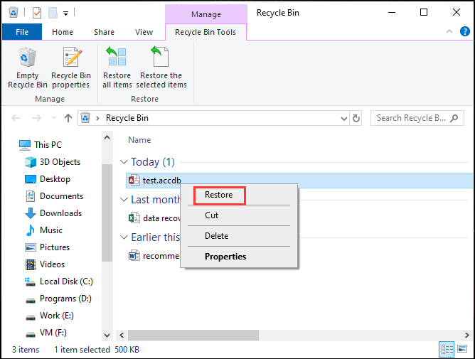
Task: Collapse the Today (1) group
Action: [124, 162]
